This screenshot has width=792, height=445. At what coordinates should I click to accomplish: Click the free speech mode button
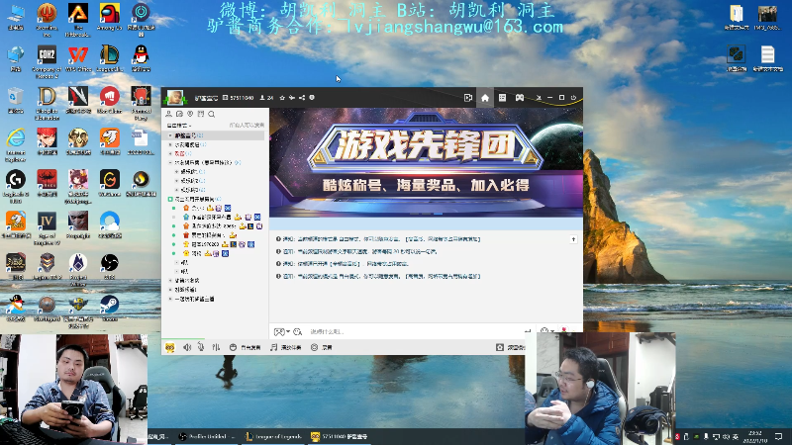pyautogui.click(x=245, y=347)
